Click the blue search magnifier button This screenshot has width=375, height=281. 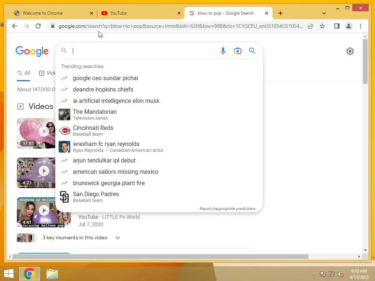click(x=252, y=50)
